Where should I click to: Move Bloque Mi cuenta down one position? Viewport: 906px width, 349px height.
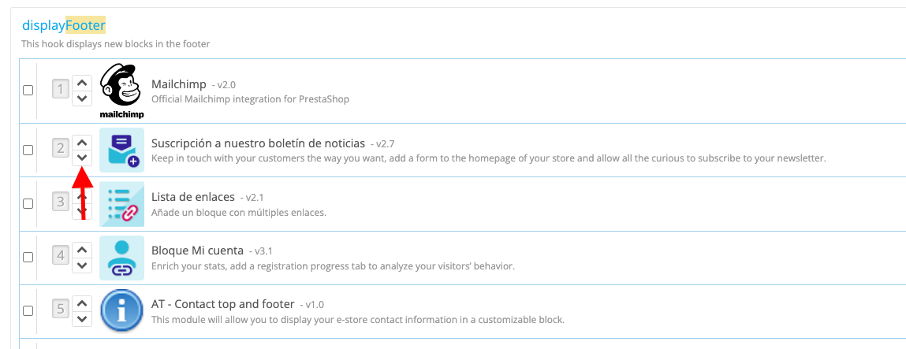tap(82, 265)
